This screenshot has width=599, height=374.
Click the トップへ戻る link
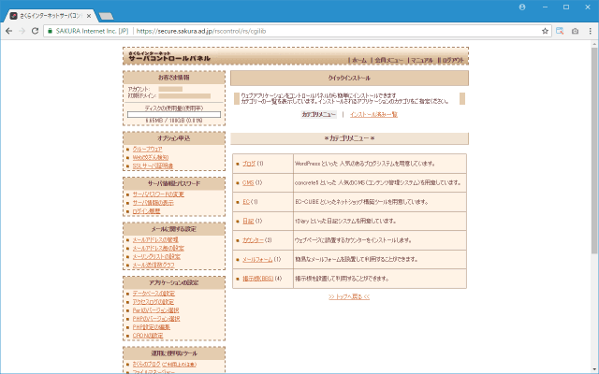click(349, 296)
